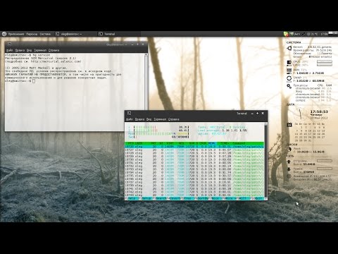This screenshot has width=338, height=254.
Task: Click F1 Help in the htop function bar
Action: click(131, 198)
